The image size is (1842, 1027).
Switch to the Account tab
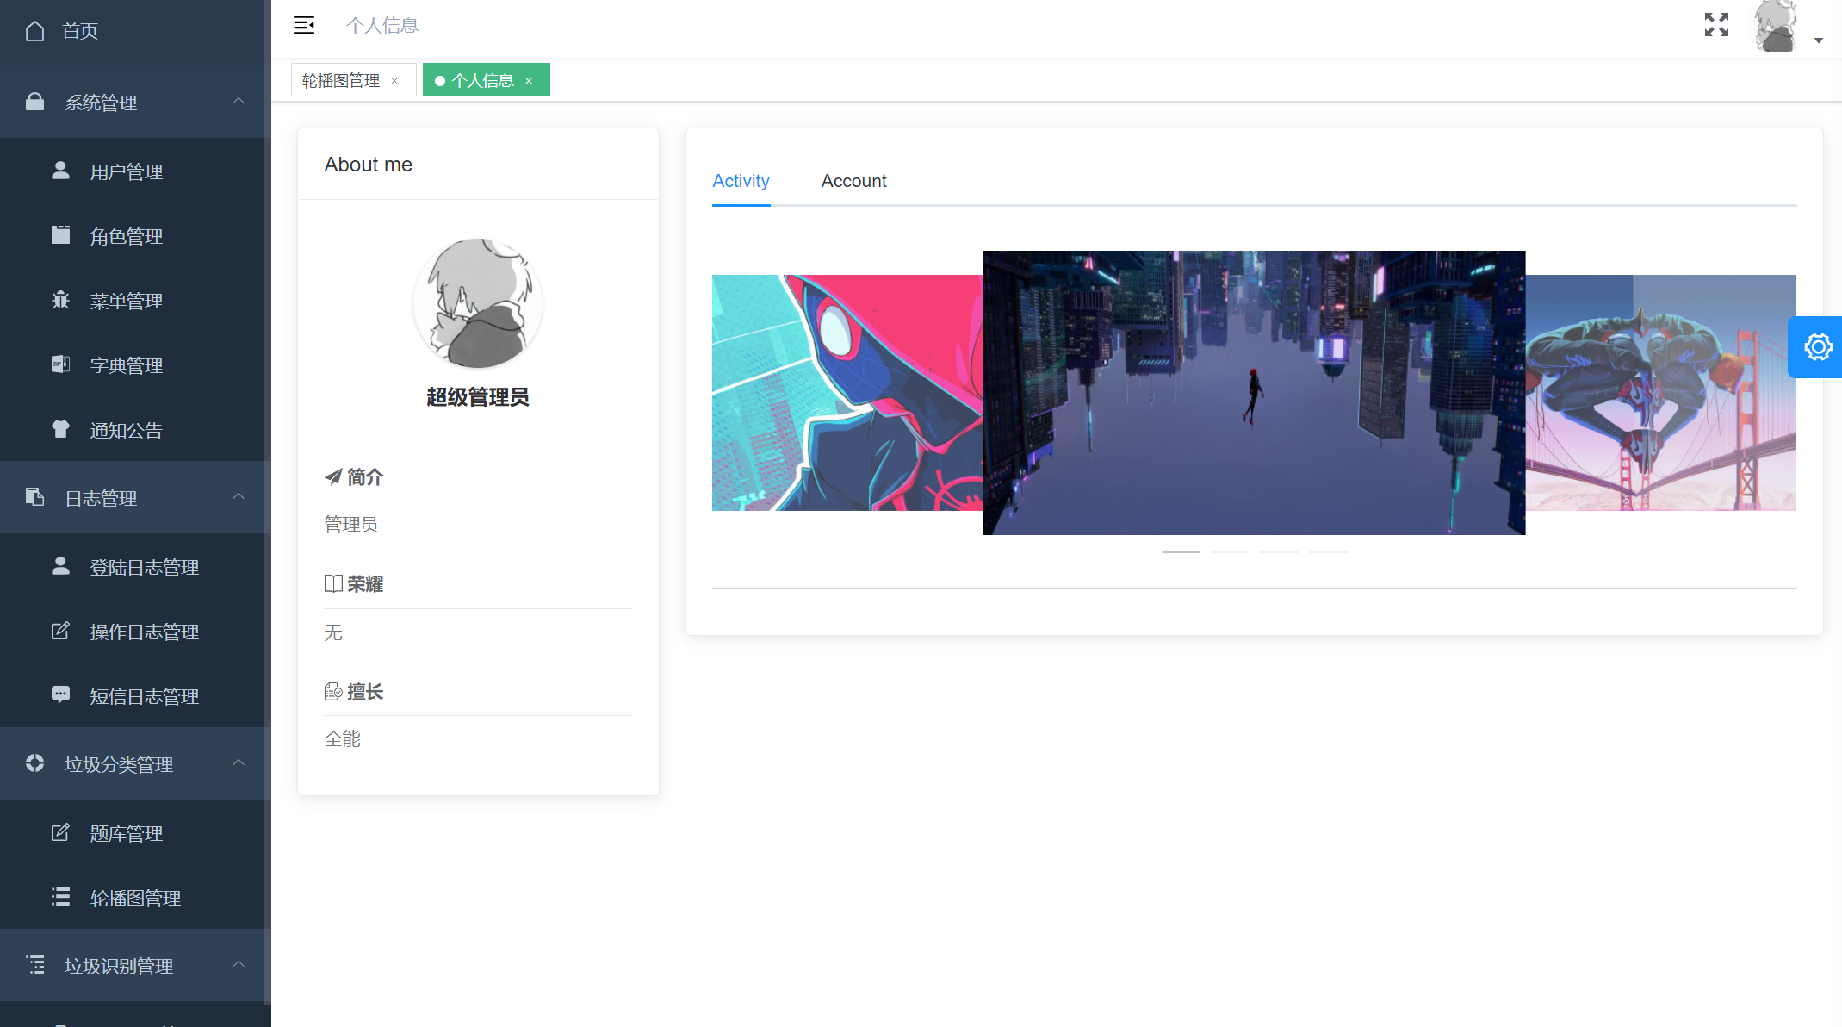[853, 181]
